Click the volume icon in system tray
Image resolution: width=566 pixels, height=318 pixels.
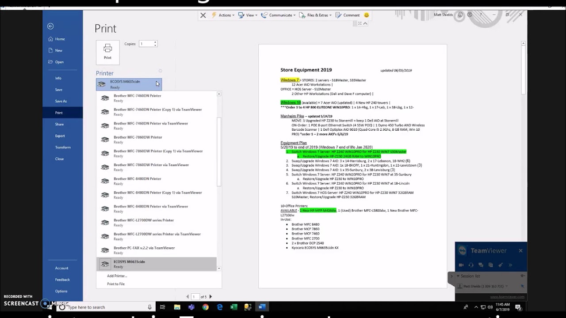(x=490, y=307)
